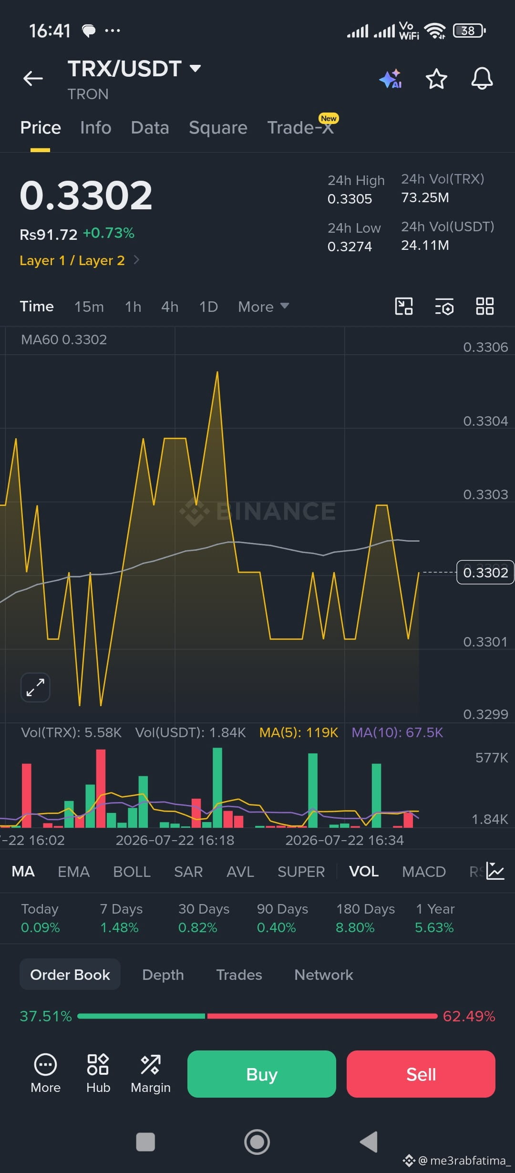Add TRX/USDT to favorites with star
Screen dimensions: 515x1173
(x=436, y=79)
